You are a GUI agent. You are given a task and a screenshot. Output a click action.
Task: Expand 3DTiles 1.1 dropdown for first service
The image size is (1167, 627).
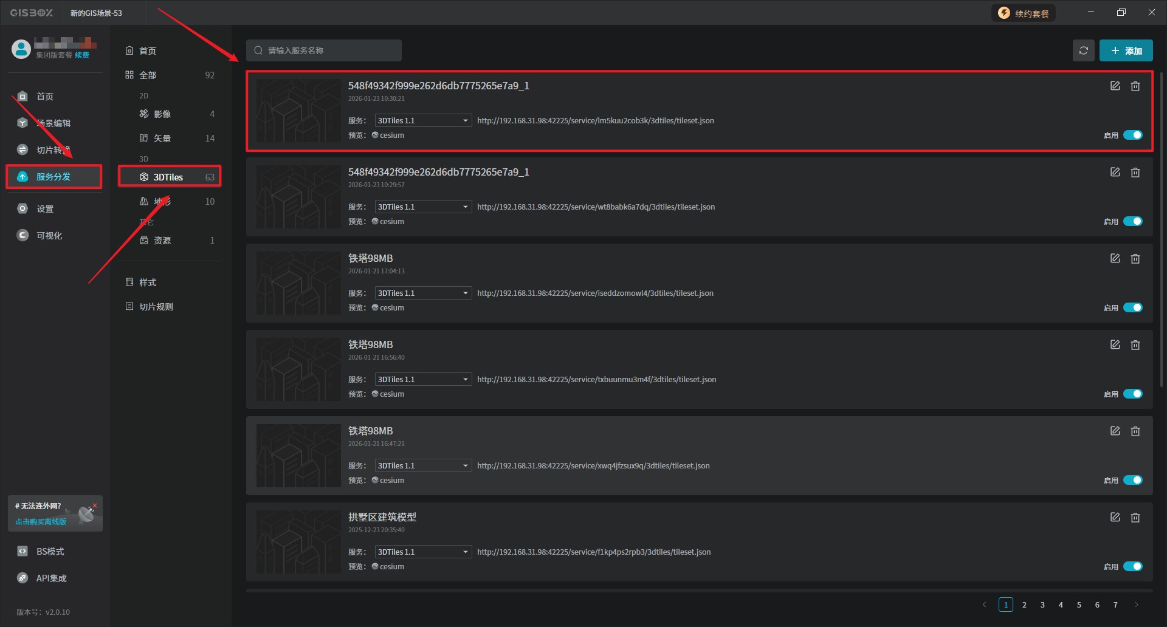[423, 121]
